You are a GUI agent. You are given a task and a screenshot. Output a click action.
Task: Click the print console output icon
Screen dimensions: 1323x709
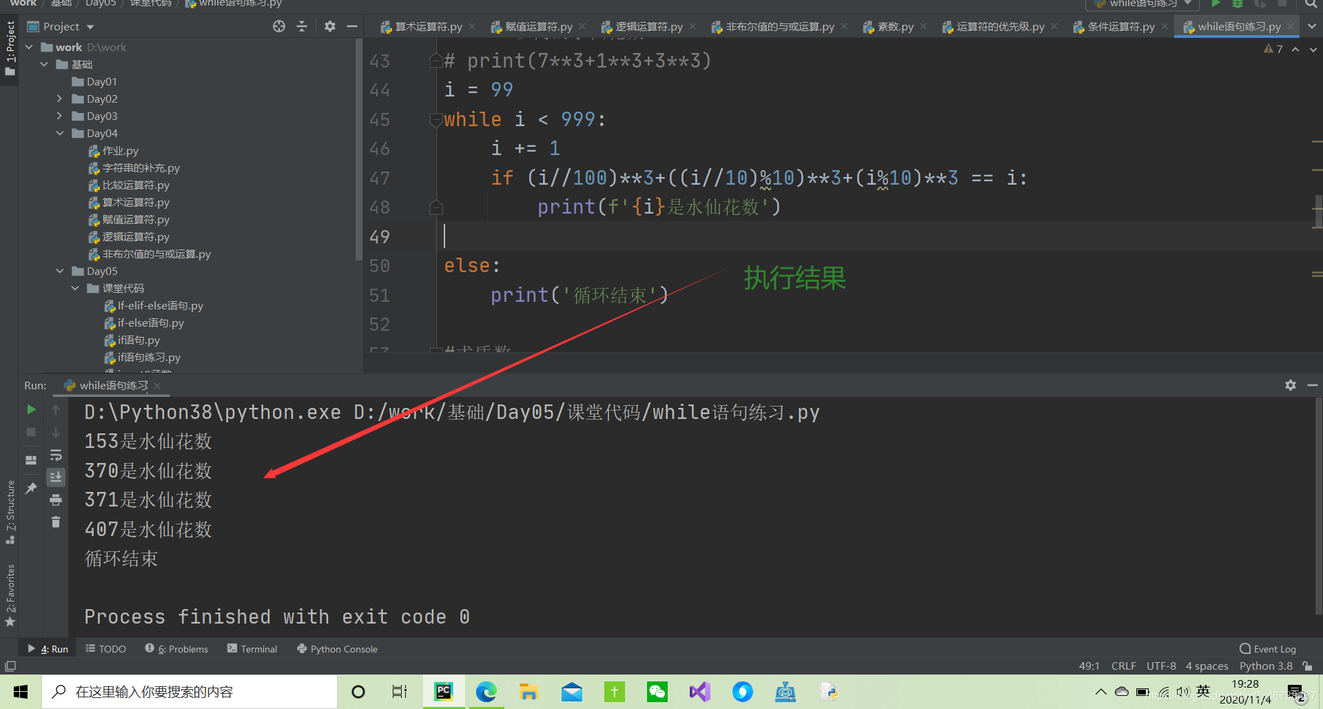click(56, 500)
